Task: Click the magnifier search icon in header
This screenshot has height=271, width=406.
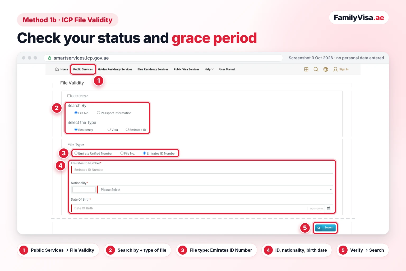Action: click(x=316, y=69)
